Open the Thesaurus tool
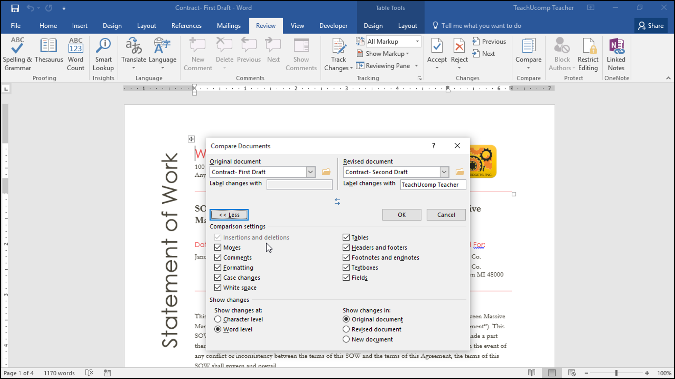Screen dimensions: 675x379 click(x=49, y=51)
